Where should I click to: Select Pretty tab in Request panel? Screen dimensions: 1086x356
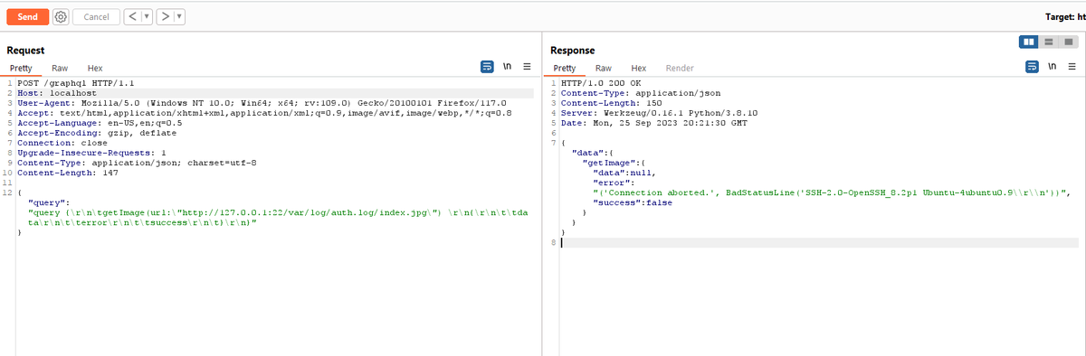(20, 68)
